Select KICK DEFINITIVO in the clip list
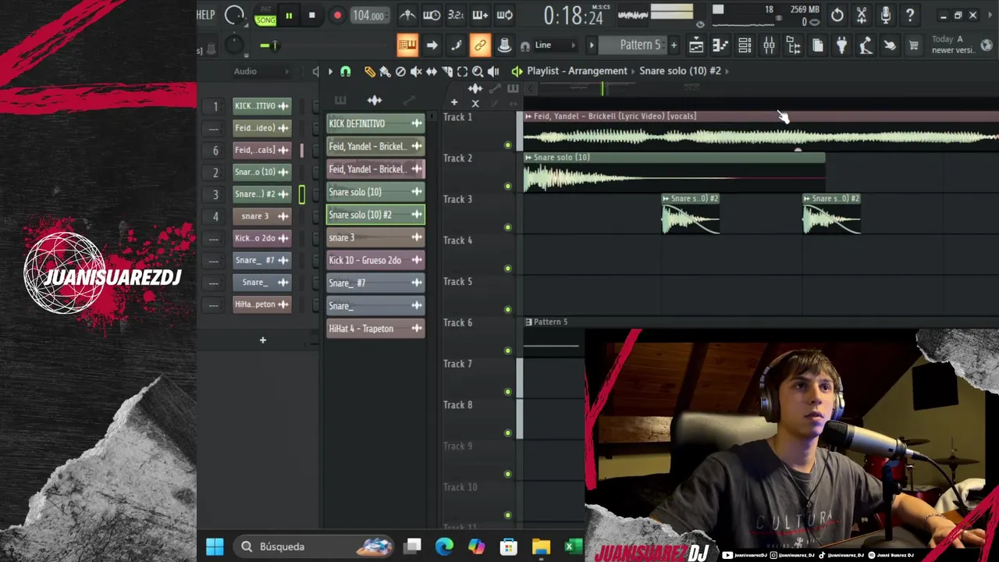This screenshot has height=562, width=999. [375, 123]
